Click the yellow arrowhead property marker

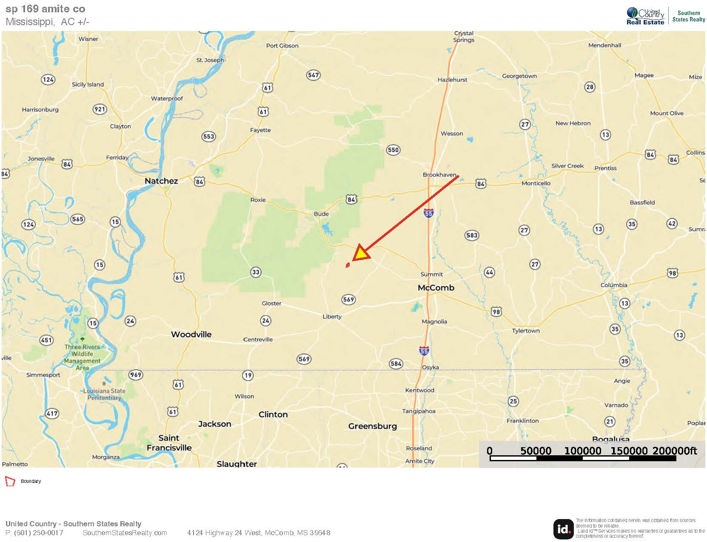(361, 253)
